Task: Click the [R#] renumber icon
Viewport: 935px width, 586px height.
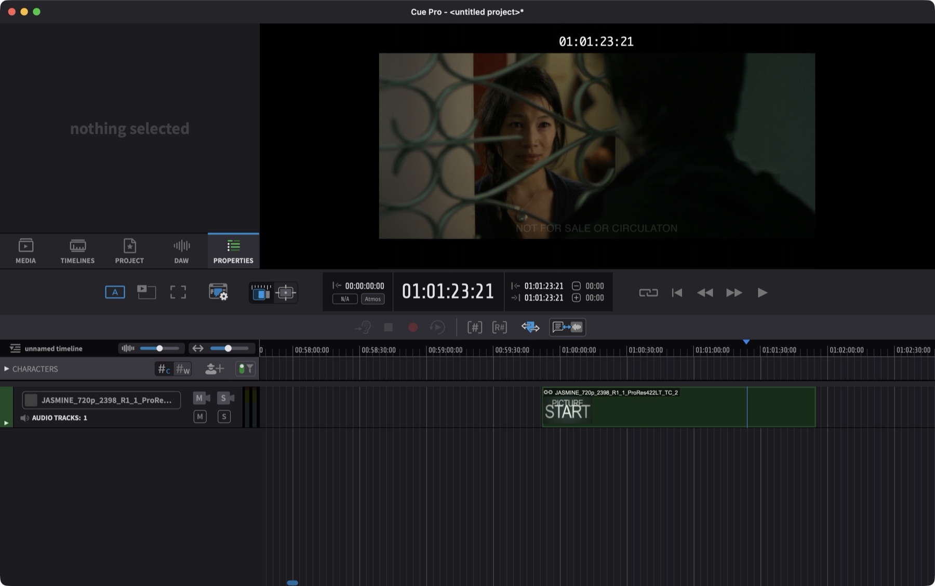Action: [500, 328]
